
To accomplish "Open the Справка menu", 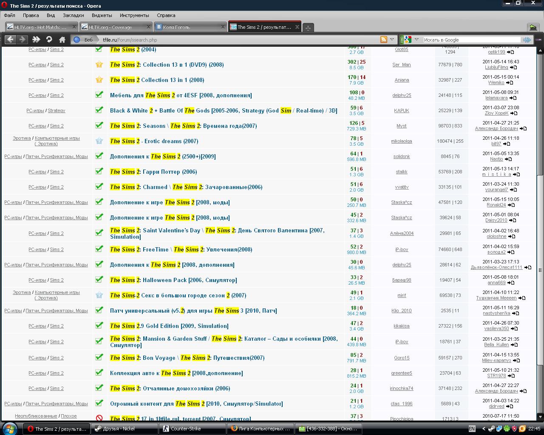I will [166, 15].
